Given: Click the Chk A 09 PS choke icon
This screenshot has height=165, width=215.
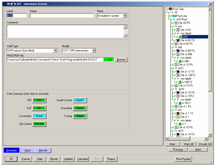Looking at the screenshot, I should (x=176, y=44).
